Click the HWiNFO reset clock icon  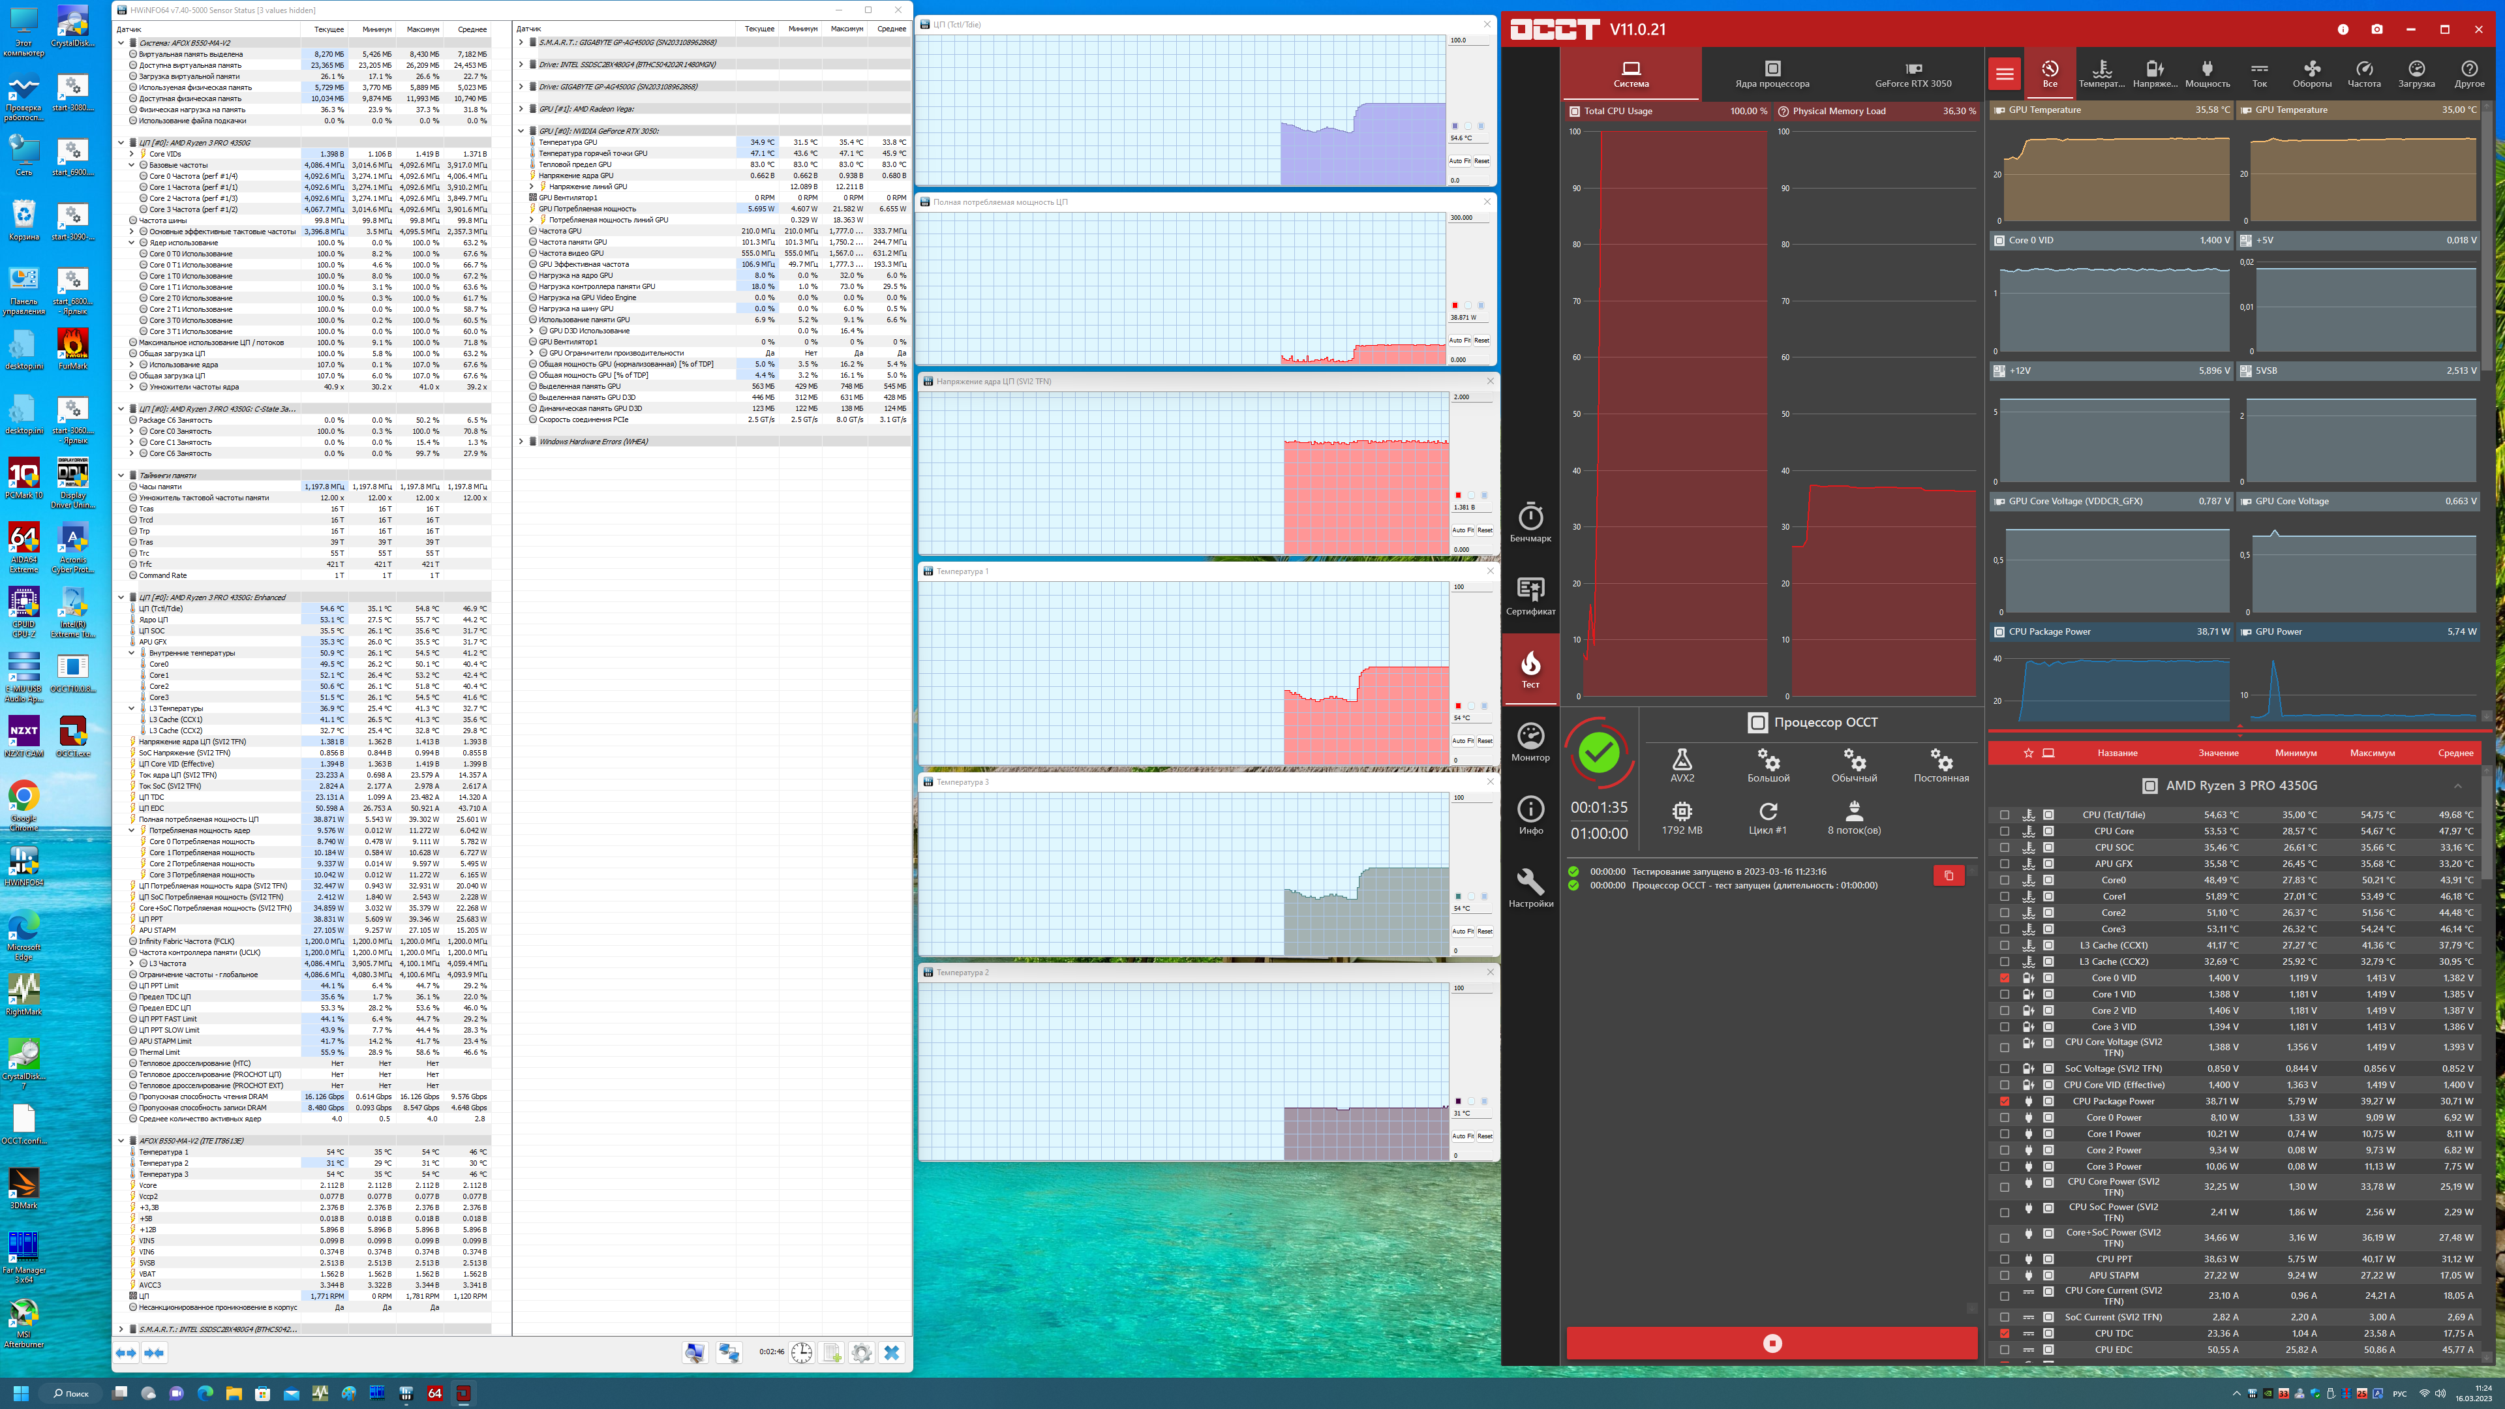tap(801, 1353)
